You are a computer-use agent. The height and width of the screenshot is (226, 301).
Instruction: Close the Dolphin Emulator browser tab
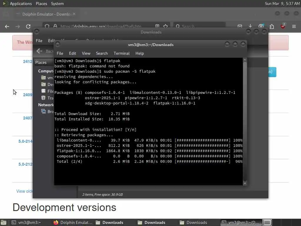pyautogui.click(x=74, y=14)
